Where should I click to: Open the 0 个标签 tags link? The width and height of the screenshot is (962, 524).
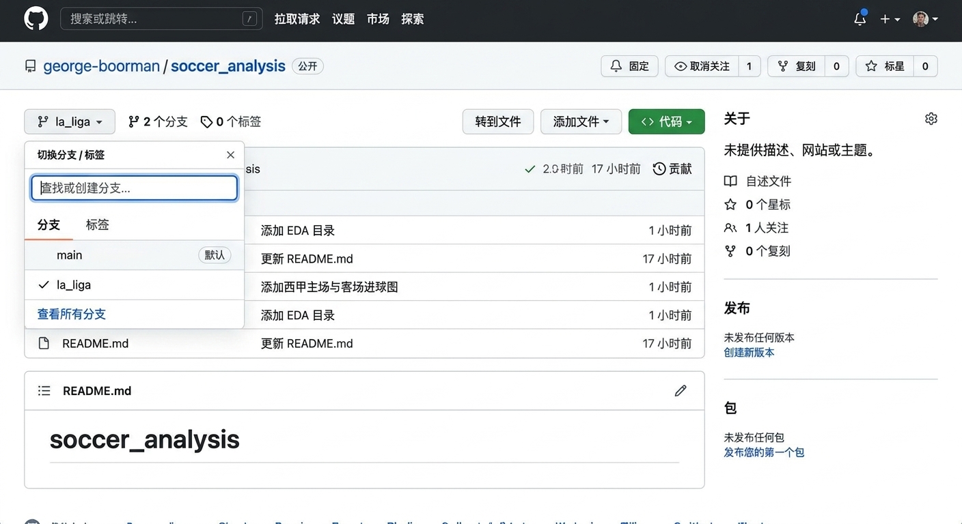[231, 121]
